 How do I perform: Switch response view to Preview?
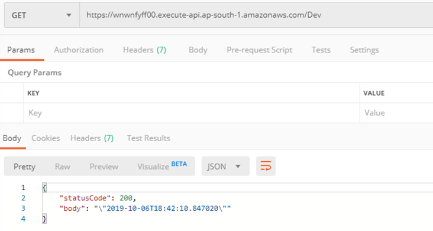pos(104,167)
